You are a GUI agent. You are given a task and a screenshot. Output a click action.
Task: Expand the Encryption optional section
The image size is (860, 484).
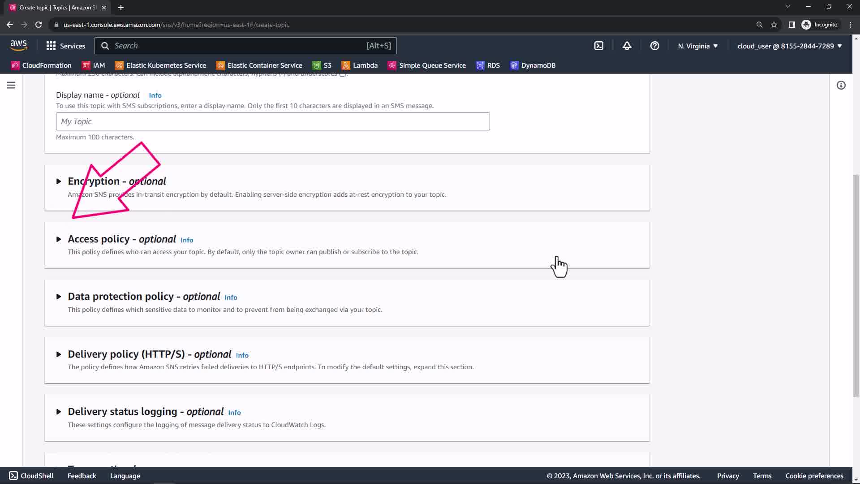pyautogui.click(x=59, y=181)
